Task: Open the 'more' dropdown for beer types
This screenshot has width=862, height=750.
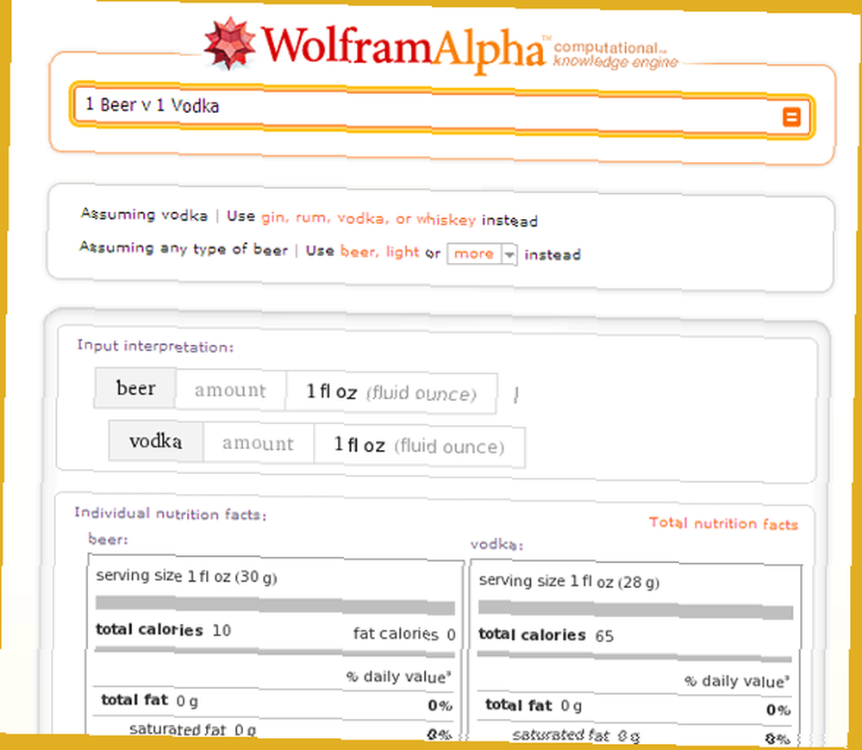Action: click(x=482, y=254)
